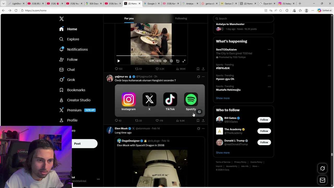Open more options for Hyeon-gyu Oh trend
The width and height of the screenshot is (334, 188).
[x=269, y=76]
